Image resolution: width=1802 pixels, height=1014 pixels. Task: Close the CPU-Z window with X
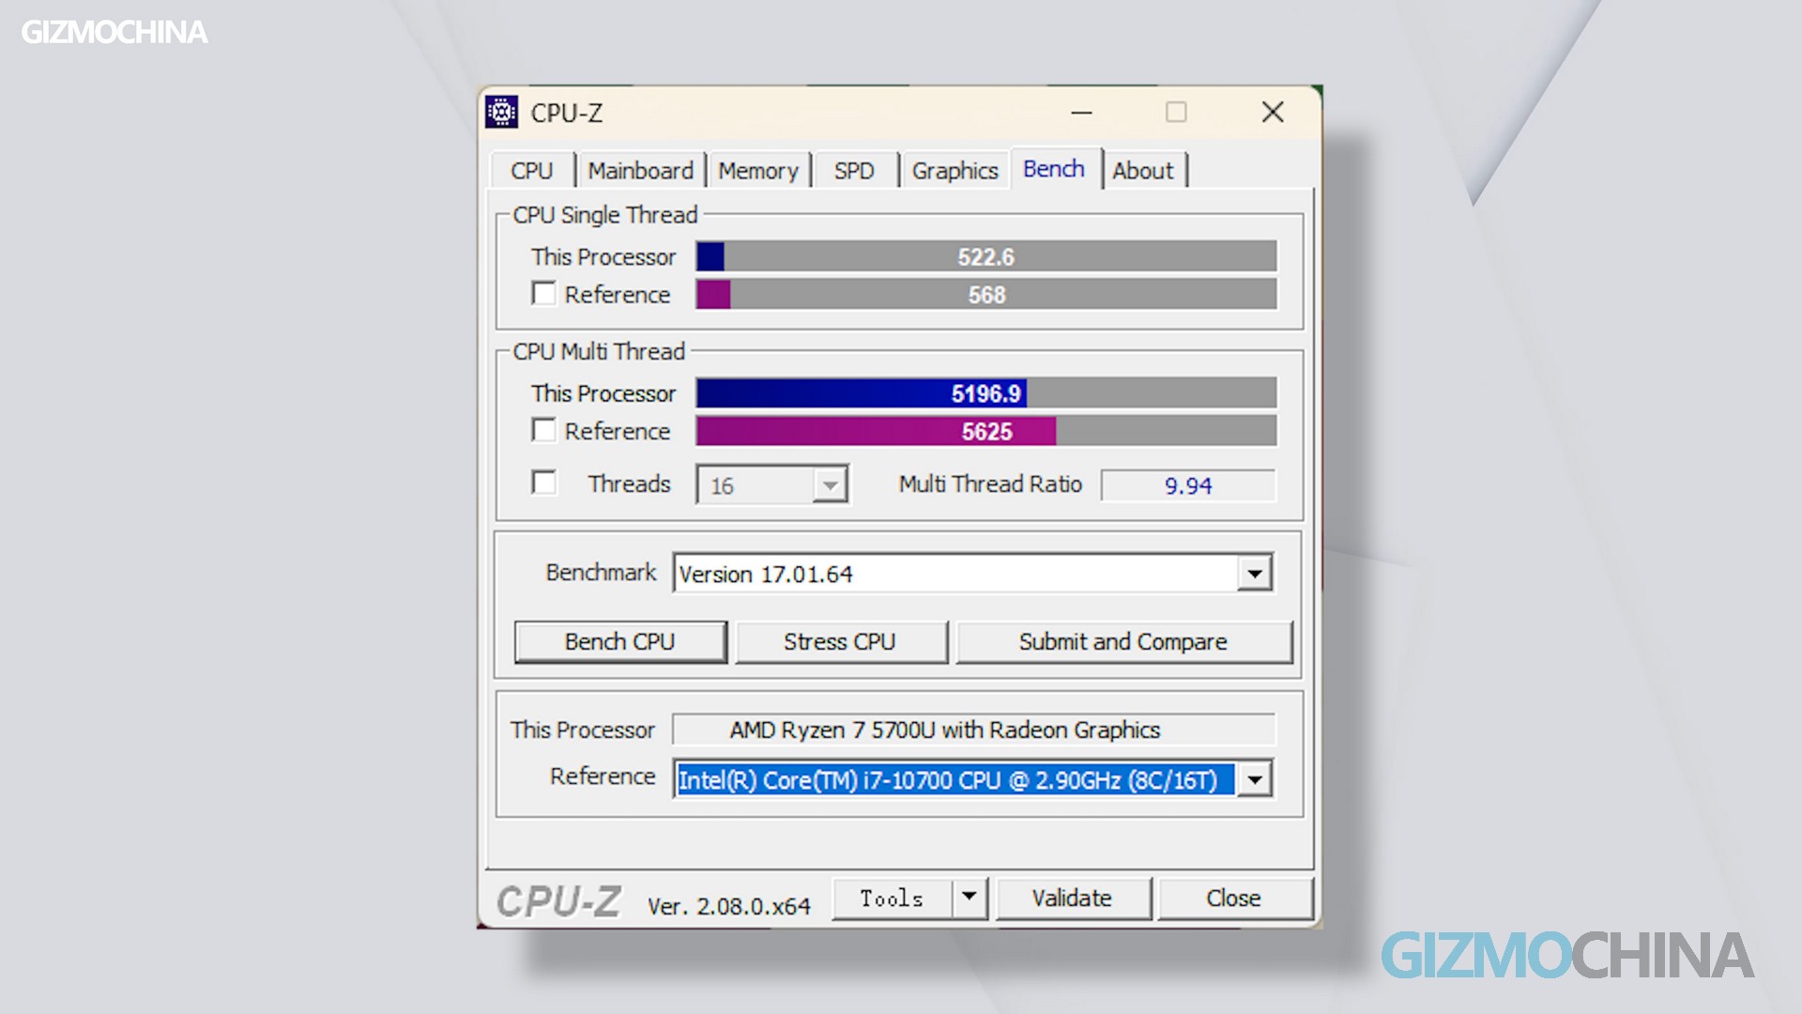(1273, 113)
